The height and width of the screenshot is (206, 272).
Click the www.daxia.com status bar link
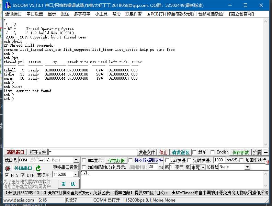coord(19,200)
